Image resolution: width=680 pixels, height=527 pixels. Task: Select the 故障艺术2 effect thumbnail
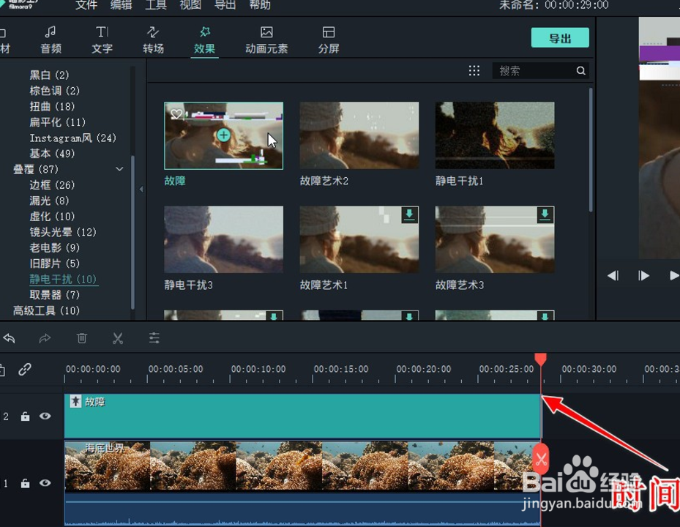pos(359,135)
